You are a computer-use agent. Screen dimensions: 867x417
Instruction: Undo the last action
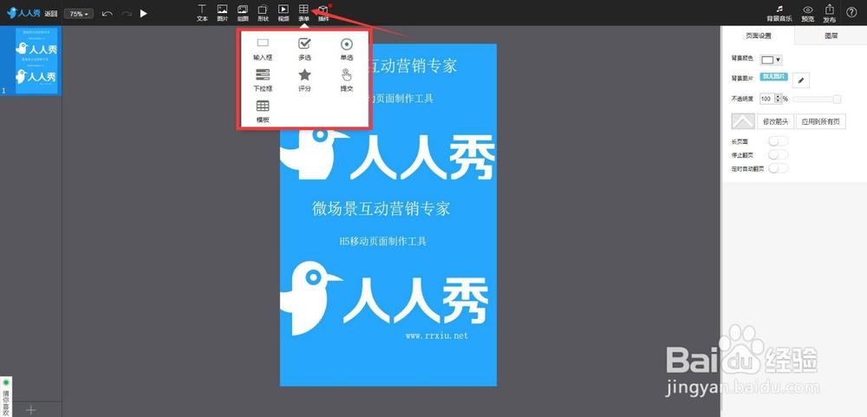108,13
